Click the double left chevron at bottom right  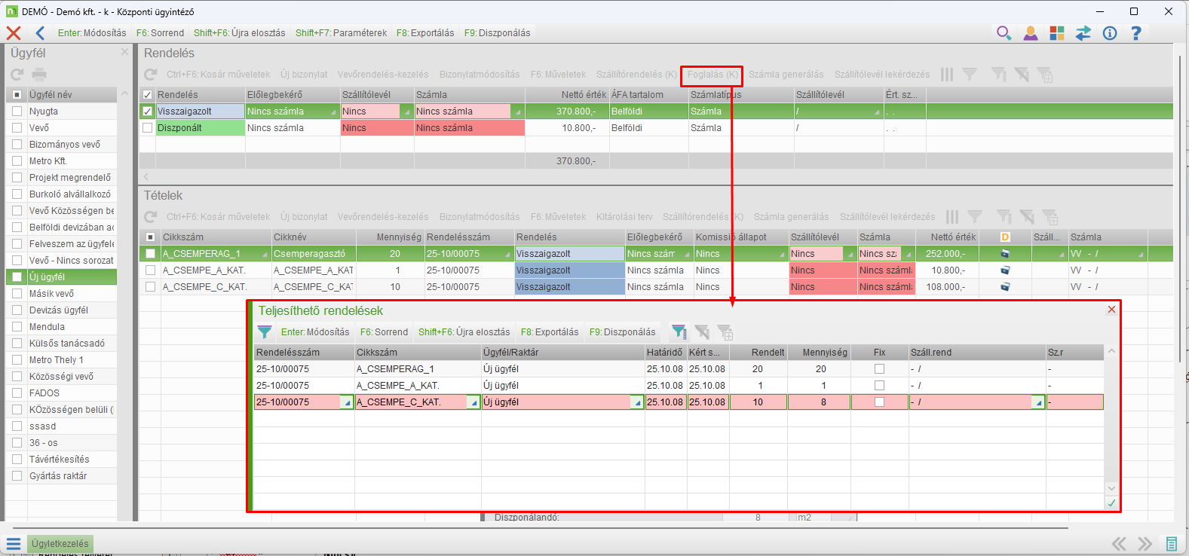(x=1119, y=544)
